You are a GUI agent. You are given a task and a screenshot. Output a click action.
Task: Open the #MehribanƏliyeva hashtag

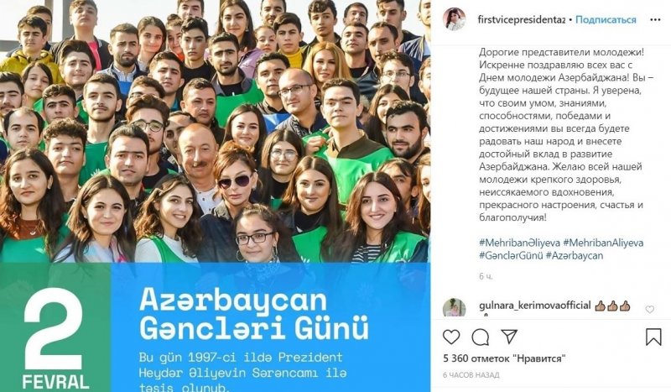pyautogui.click(x=519, y=243)
